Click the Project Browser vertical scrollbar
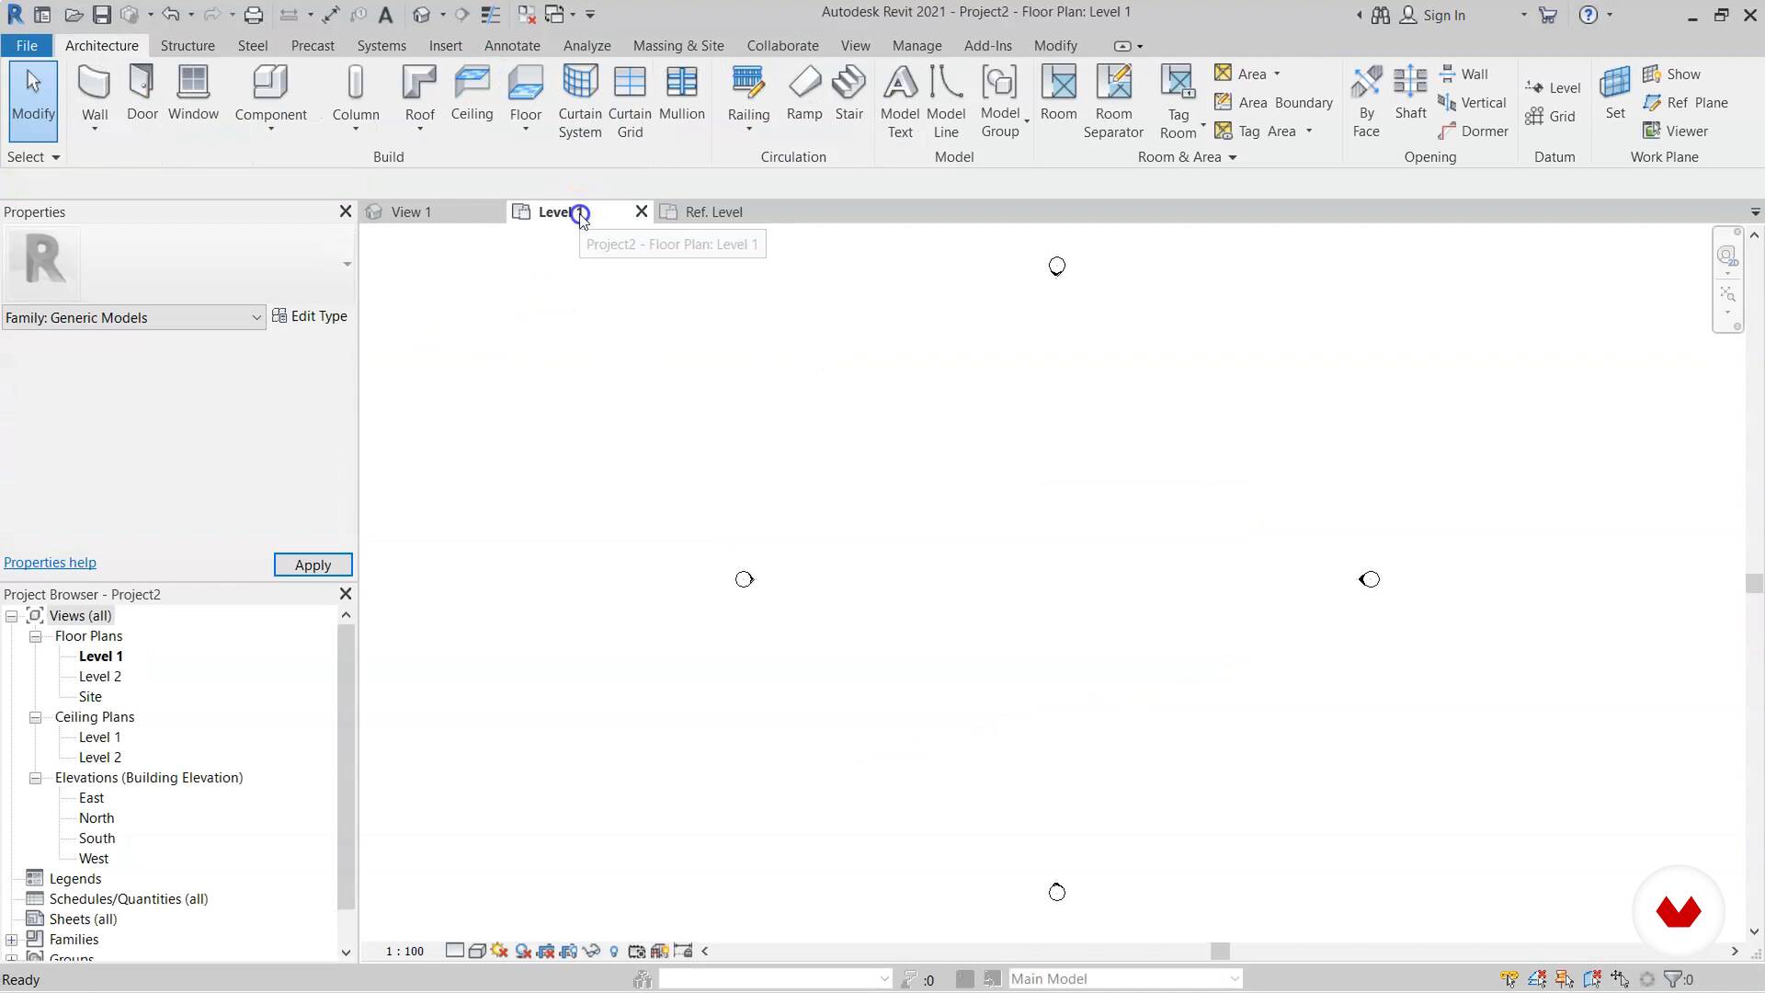 tap(346, 768)
